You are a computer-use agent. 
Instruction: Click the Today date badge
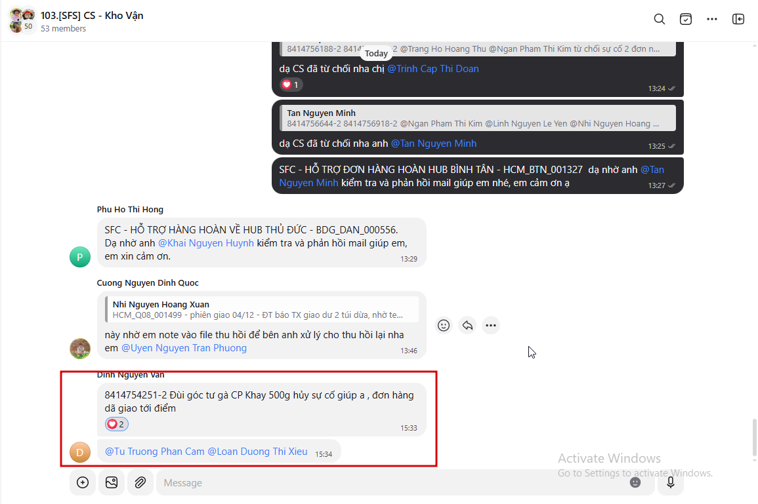coord(376,53)
